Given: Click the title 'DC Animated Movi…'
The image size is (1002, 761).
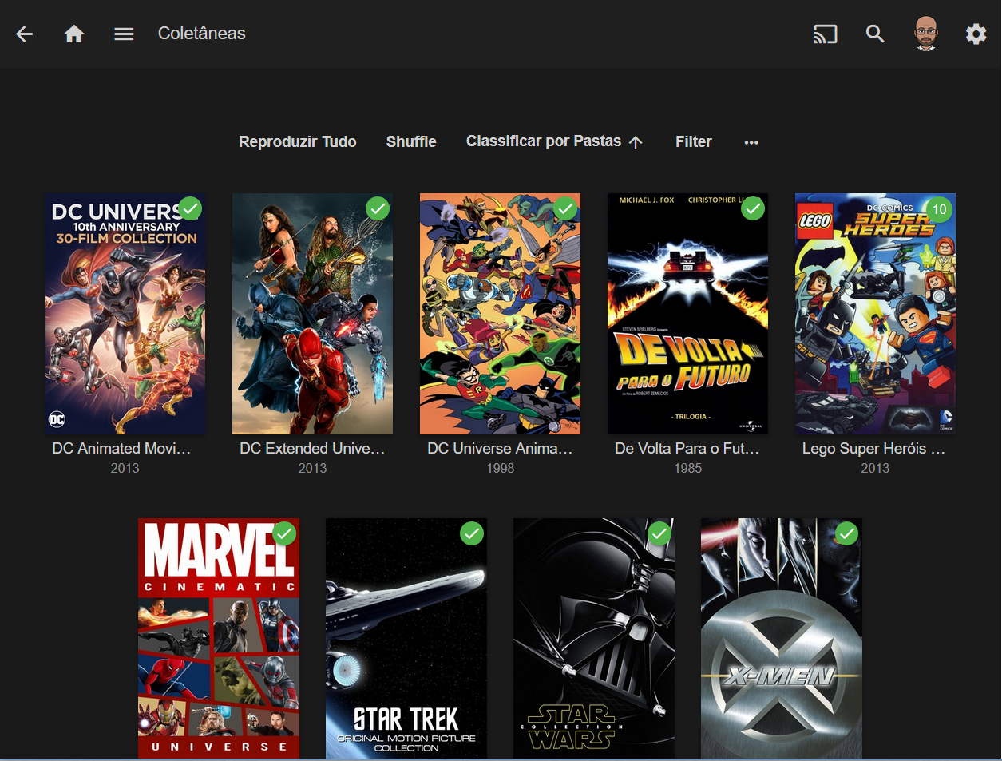Looking at the screenshot, I should tap(121, 449).
